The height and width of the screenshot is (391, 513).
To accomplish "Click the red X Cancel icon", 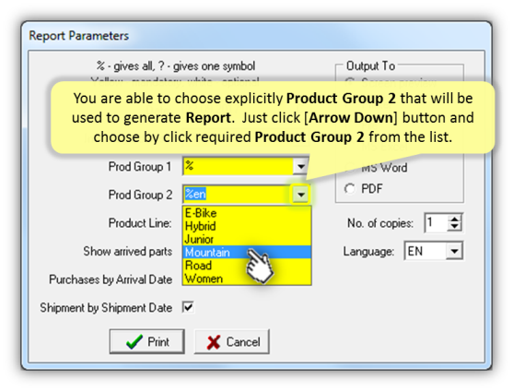I will pos(214,342).
